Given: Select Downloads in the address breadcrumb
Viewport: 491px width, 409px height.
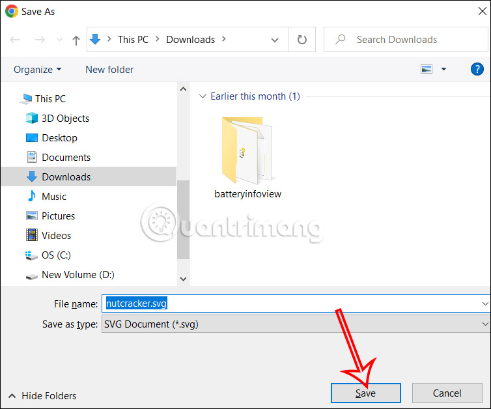Looking at the screenshot, I should tap(190, 40).
